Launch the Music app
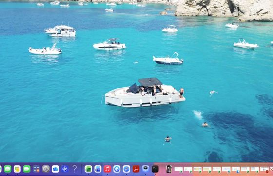This screenshot has width=273, height=176. tap(107, 169)
